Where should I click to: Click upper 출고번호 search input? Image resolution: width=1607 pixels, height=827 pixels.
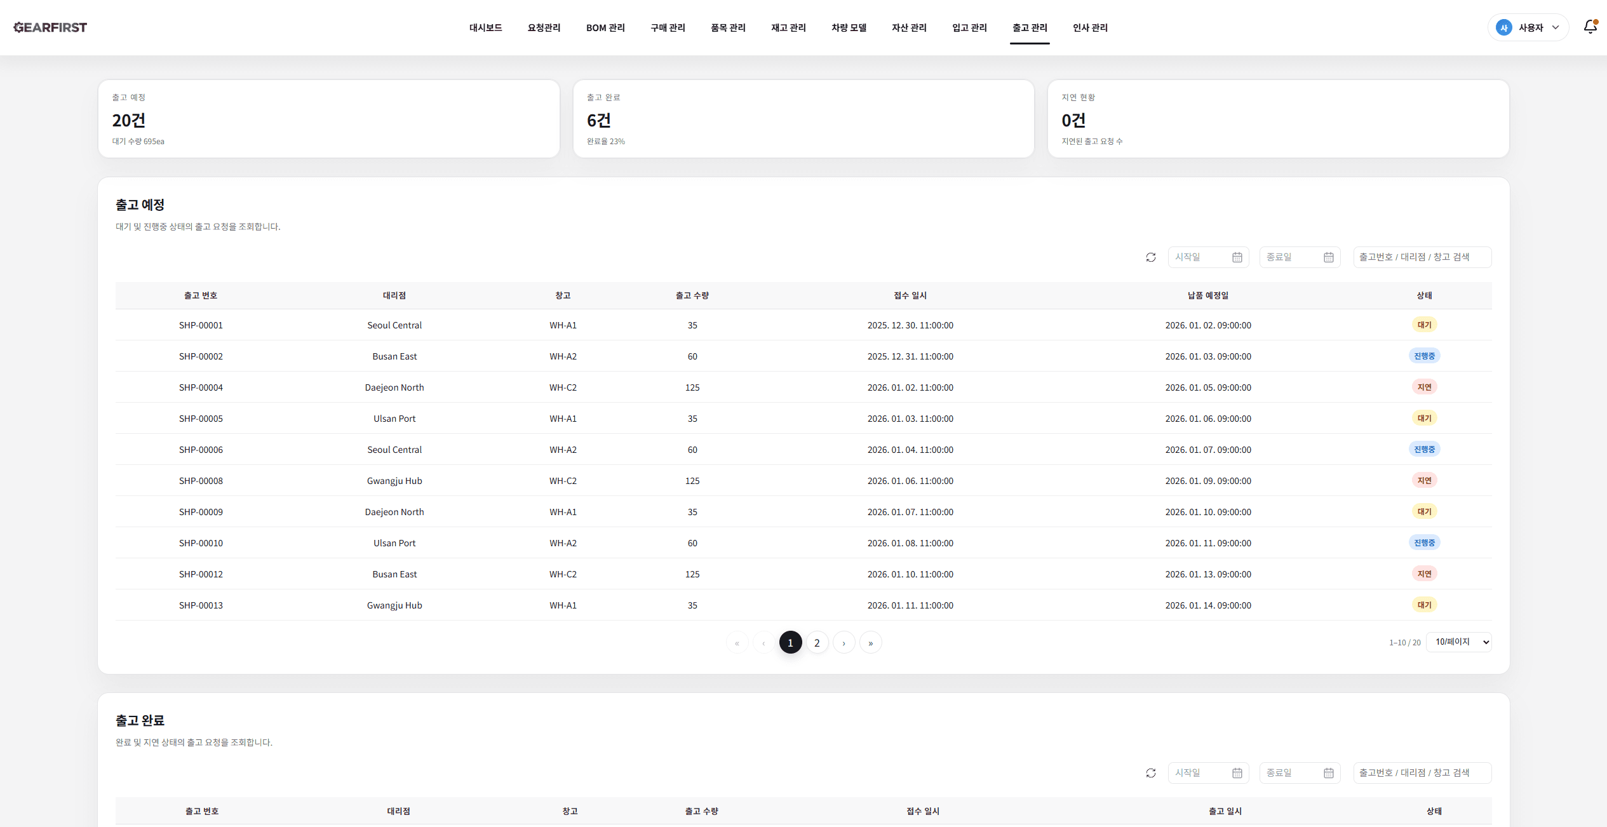[x=1422, y=257]
